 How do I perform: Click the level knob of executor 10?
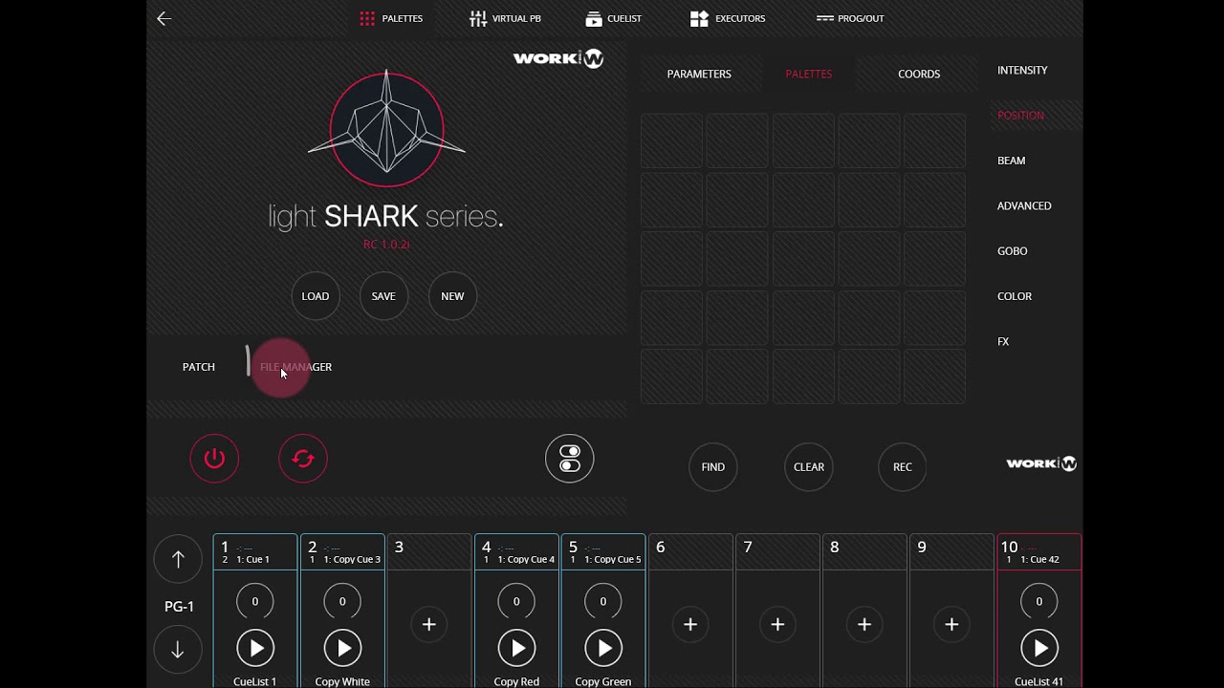[x=1039, y=601]
